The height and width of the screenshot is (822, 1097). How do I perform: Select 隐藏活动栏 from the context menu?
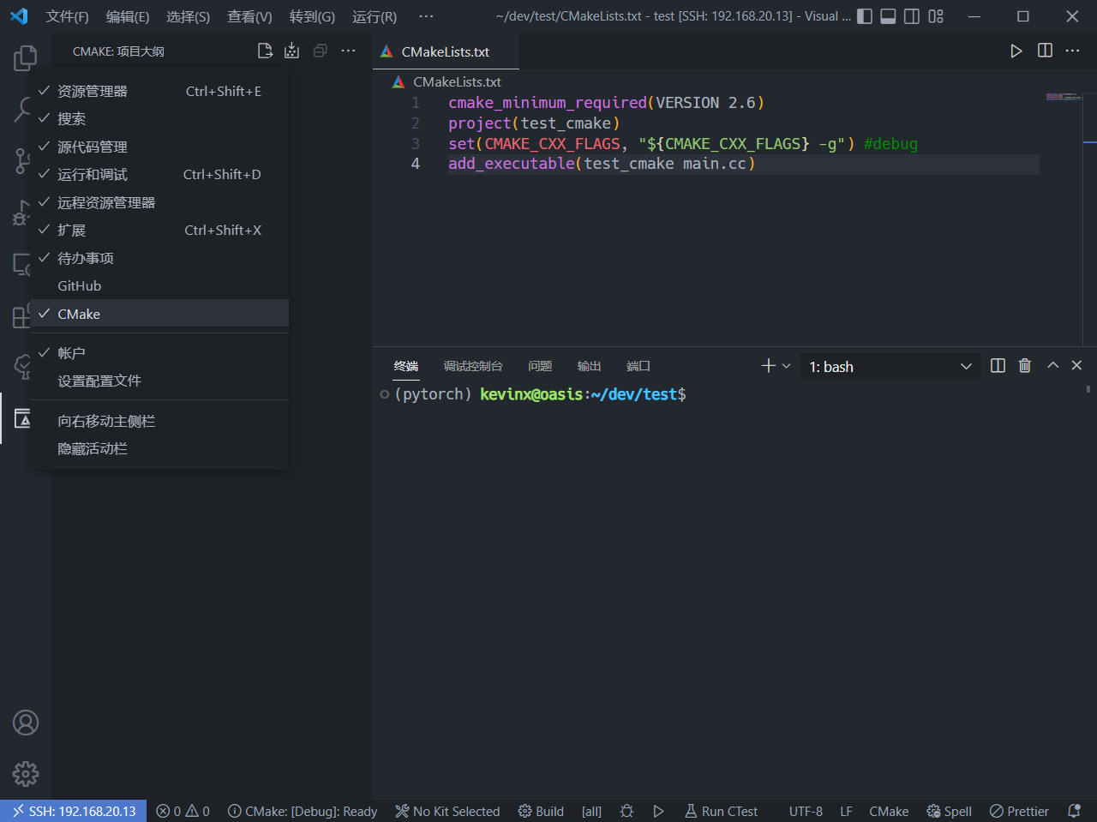click(93, 449)
